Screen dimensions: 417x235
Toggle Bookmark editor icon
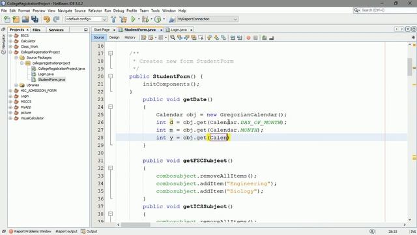pyautogui.click(x=223, y=38)
